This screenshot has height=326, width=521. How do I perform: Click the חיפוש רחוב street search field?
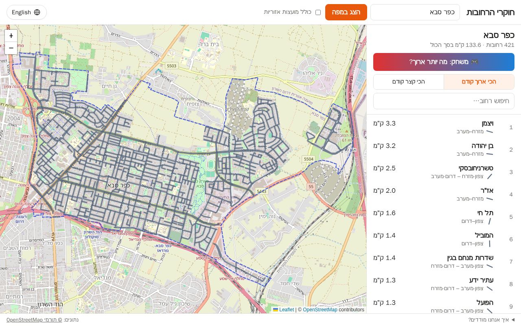click(x=444, y=101)
